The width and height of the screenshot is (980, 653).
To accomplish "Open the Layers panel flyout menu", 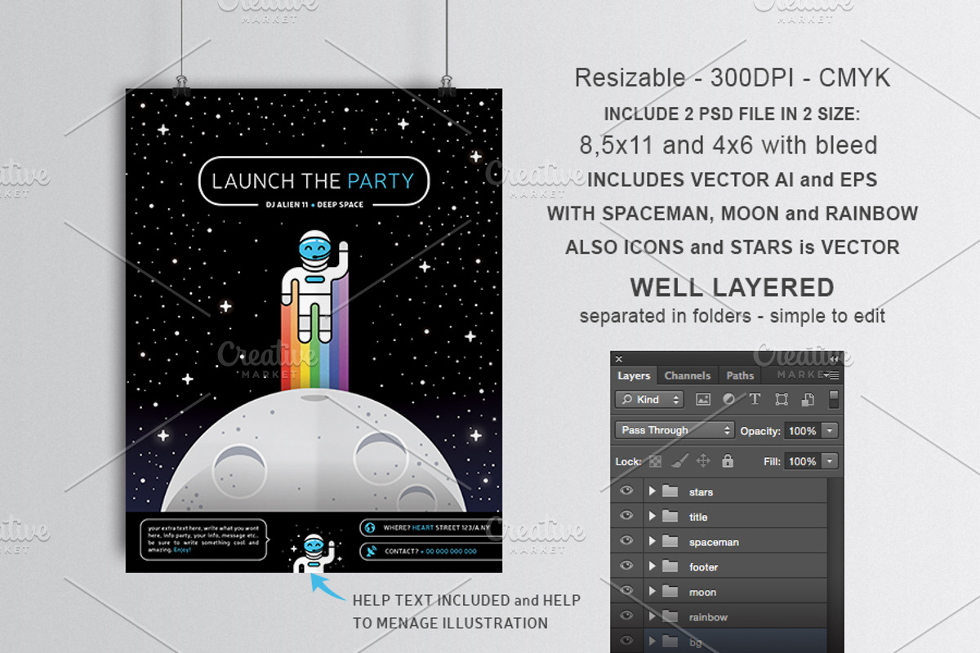I will [x=833, y=375].
